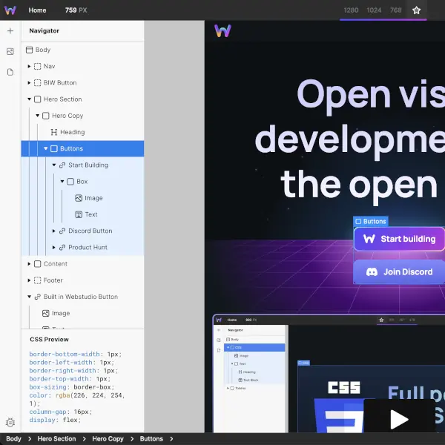
Task: Collapse the Built in Webstudio Button item
Action: [29, 297]
